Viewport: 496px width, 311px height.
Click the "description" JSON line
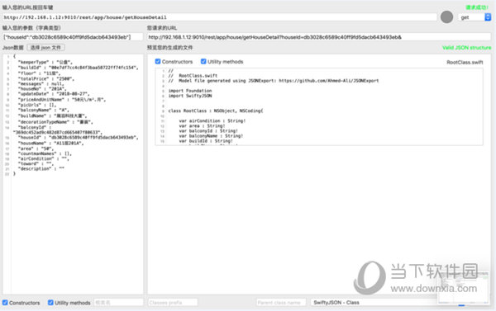pyautogui.click(x=41, y=168)
